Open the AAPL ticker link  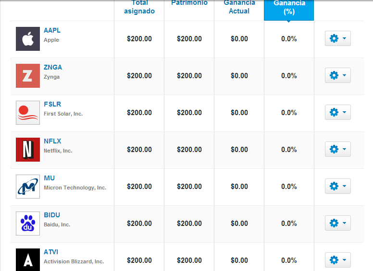tap(52, 30)
